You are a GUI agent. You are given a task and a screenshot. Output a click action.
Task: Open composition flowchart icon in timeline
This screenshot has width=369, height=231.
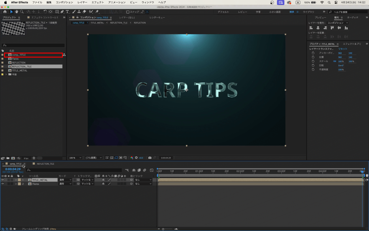[127, 170]
